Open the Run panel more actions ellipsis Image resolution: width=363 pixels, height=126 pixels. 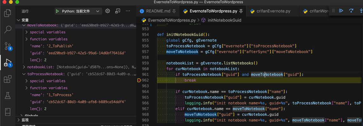[128, 11]
